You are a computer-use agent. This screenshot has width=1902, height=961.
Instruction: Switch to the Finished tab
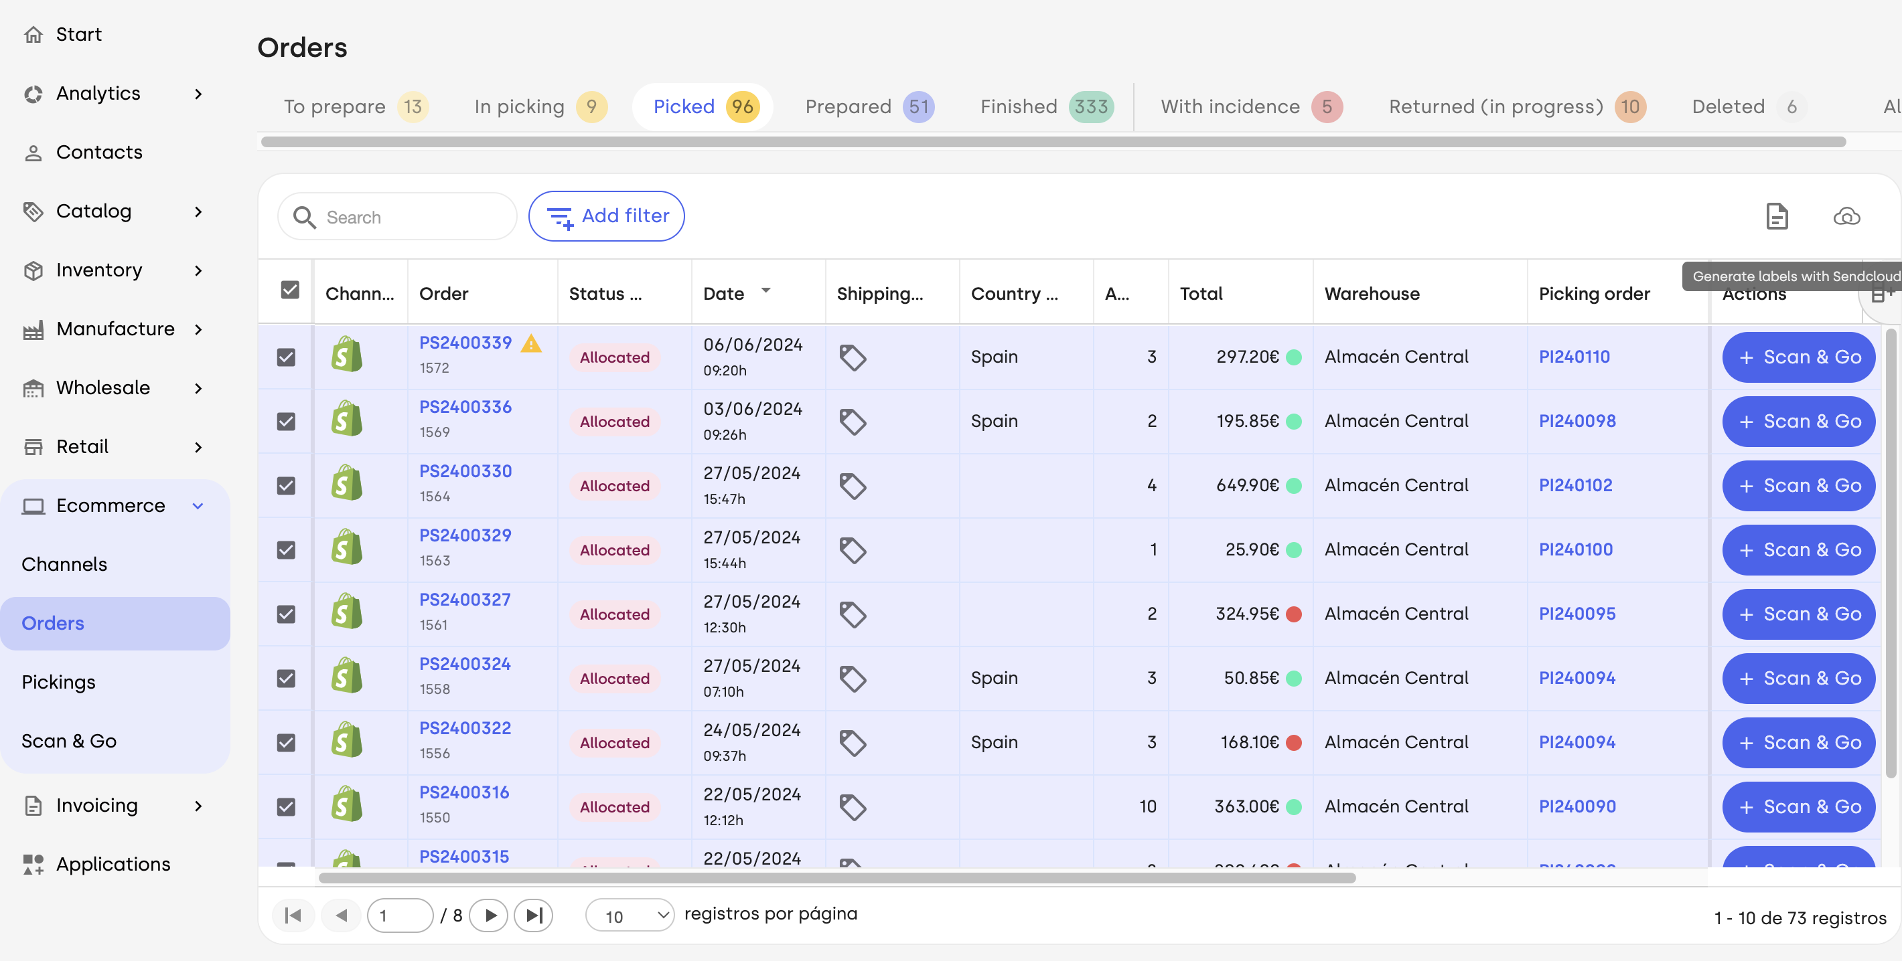click(1046, 107)
